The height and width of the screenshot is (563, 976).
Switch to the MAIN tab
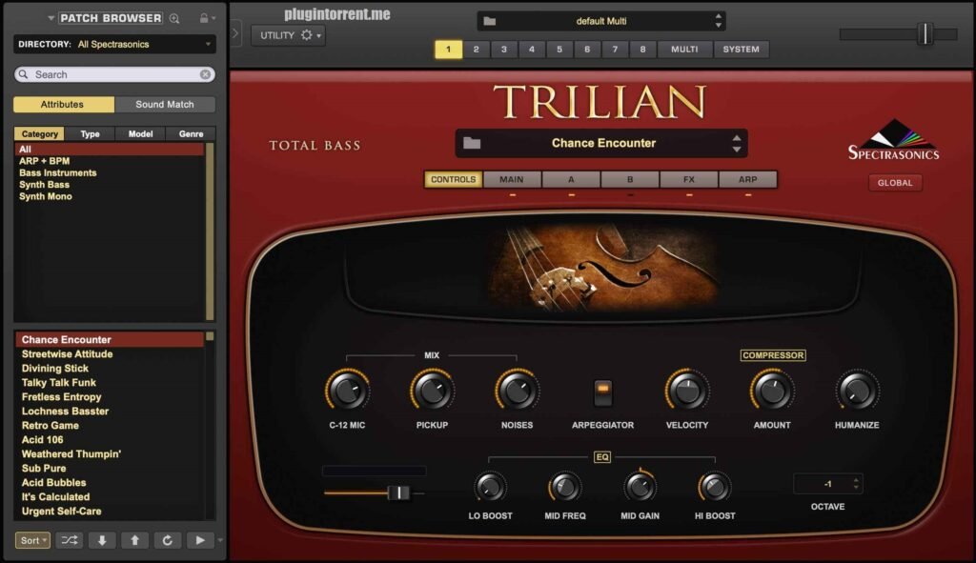click(512, 179)
